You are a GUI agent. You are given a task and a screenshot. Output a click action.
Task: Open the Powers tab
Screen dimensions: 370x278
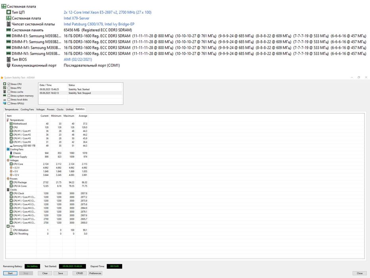(50, 110)
